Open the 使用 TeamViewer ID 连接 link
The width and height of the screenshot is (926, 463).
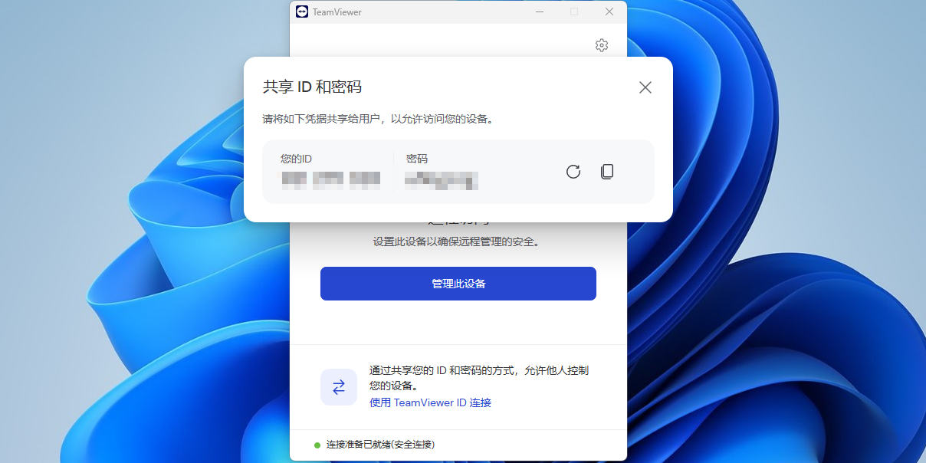(430, 402)
